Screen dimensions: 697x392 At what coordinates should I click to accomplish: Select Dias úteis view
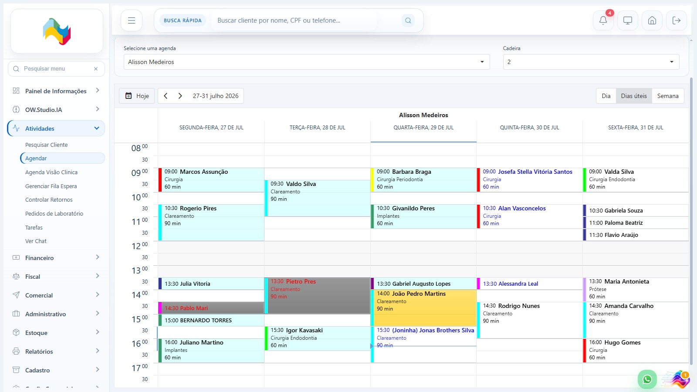click(634, 96)
